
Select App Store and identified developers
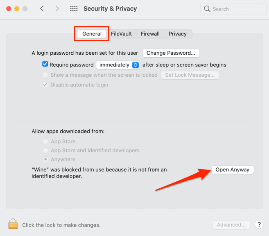point(45,151)
